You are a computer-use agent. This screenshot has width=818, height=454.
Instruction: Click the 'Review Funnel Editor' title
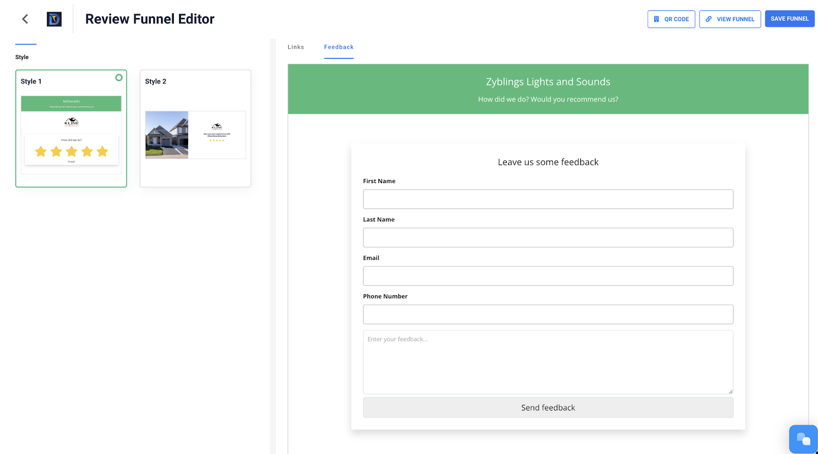point(150,19)
